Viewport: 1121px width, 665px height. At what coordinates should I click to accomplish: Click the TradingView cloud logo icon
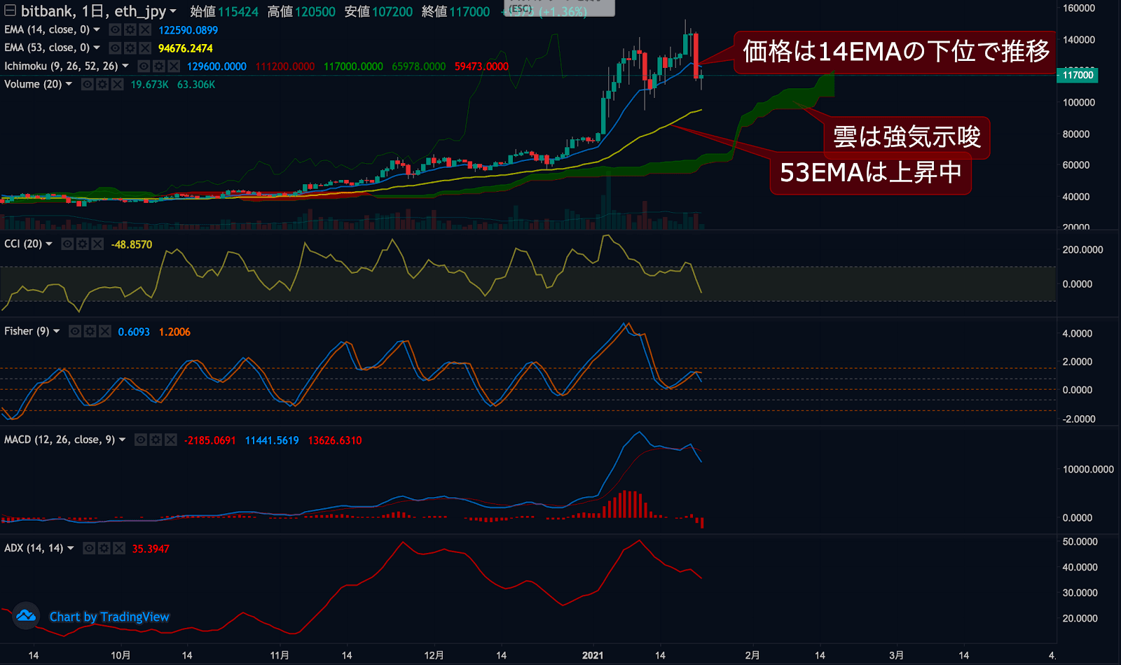(x=26, y=616)
